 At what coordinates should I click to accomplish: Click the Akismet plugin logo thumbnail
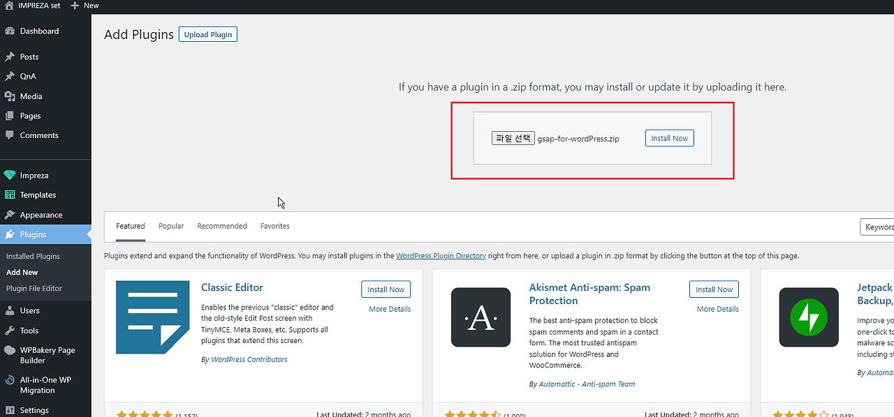(x=481, y=317)
